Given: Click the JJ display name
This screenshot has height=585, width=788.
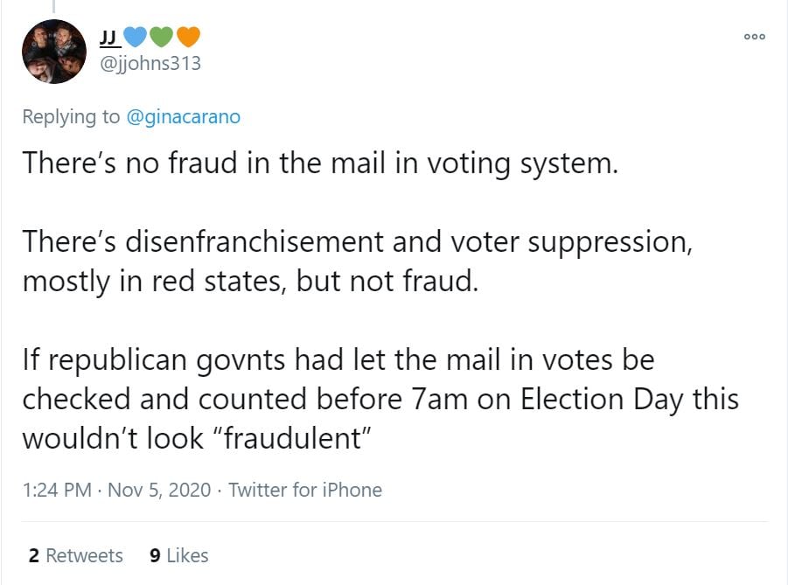Looking at the screenshot, I should (x=110, y=37).
